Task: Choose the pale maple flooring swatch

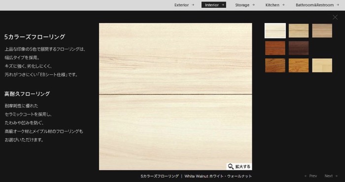Action: (322, 65)
